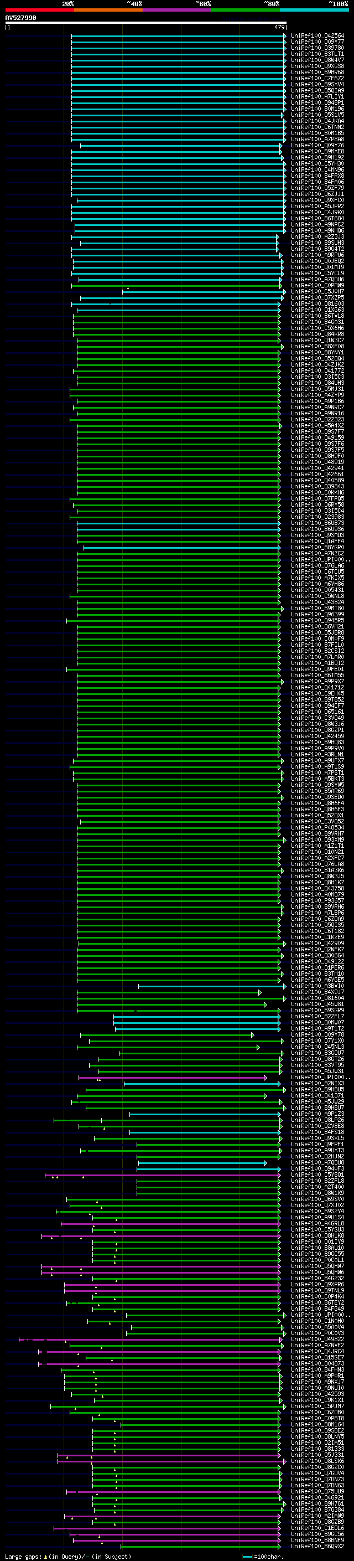
Task: Click hit label UniRef100_B4FS18
Action: point(317,1132)
